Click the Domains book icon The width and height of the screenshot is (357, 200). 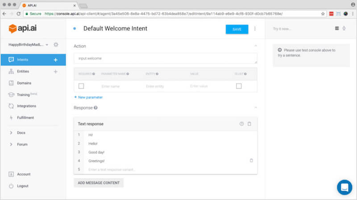click(11, 83)
